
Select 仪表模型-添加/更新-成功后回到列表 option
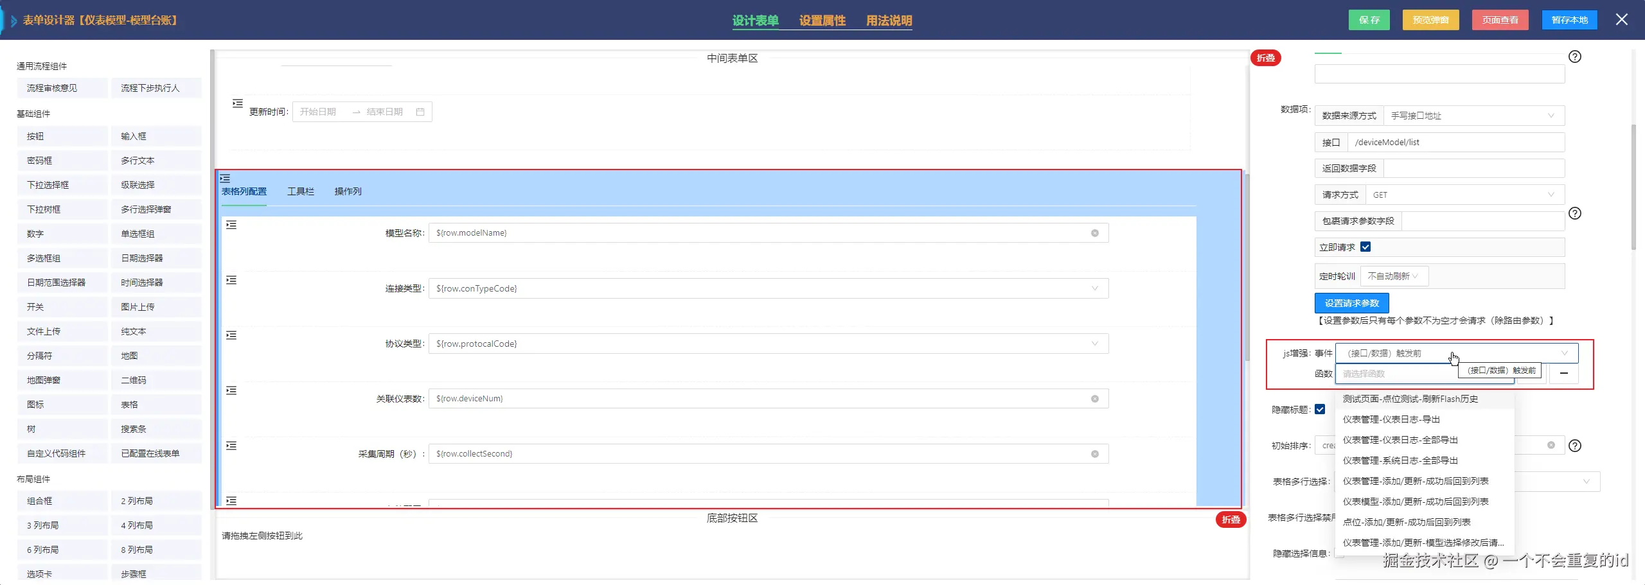coord(1425,502)
